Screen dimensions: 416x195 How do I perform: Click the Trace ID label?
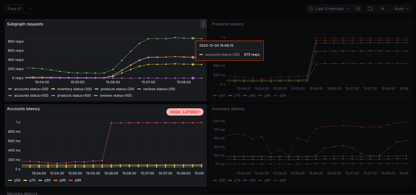pyautogui.click(x=14, y=9)
